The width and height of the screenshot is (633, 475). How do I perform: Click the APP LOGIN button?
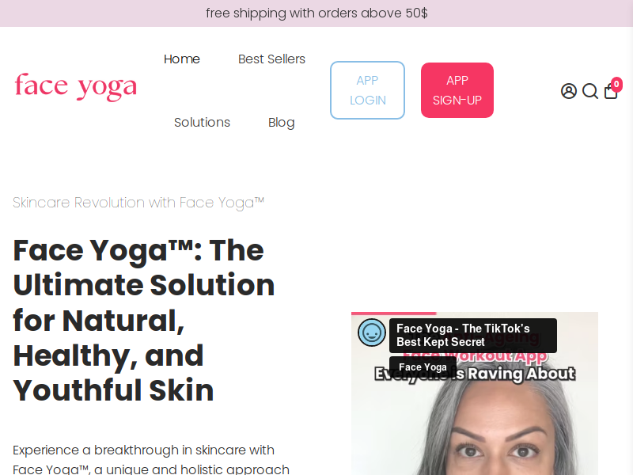click(x=367, y=90)
